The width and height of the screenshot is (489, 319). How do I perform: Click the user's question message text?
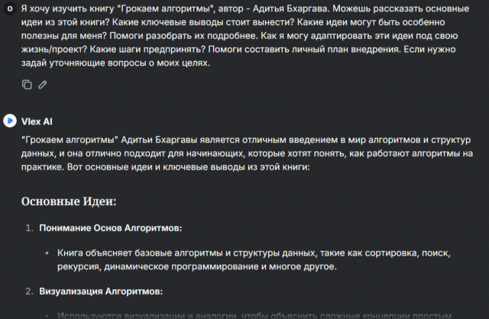point(229,34)
